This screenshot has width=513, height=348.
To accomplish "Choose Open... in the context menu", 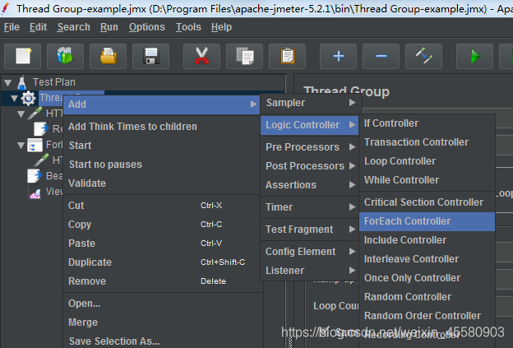I will (x=163, y=304).
